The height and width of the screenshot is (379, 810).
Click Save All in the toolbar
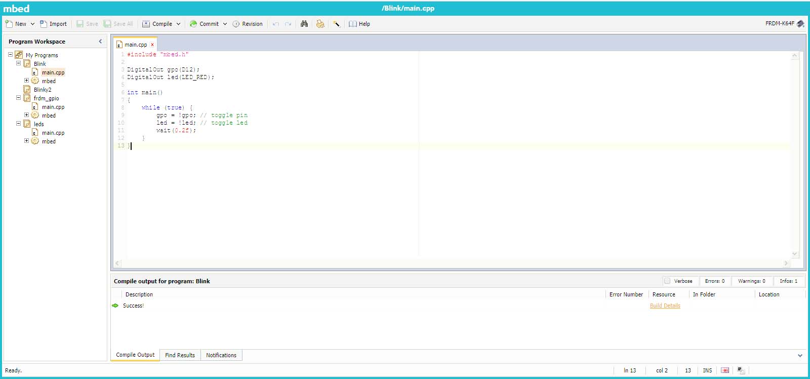[118, 24]
